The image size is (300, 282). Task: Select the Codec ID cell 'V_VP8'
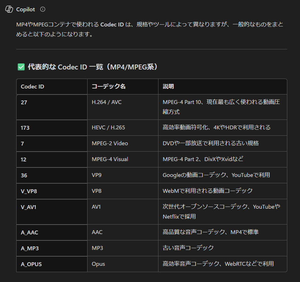click(52, 191)
